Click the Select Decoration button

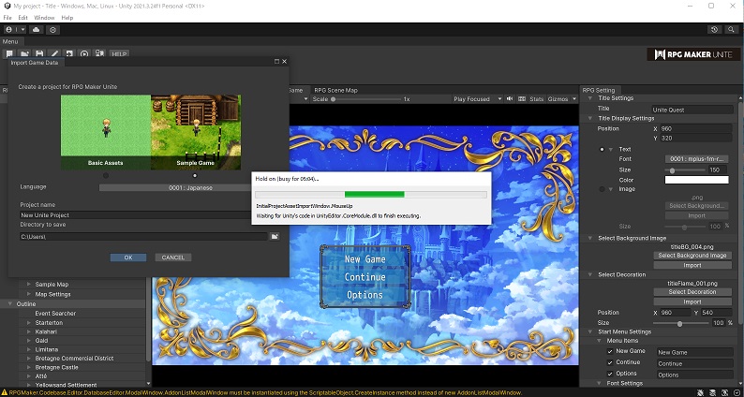click(692, 292)
